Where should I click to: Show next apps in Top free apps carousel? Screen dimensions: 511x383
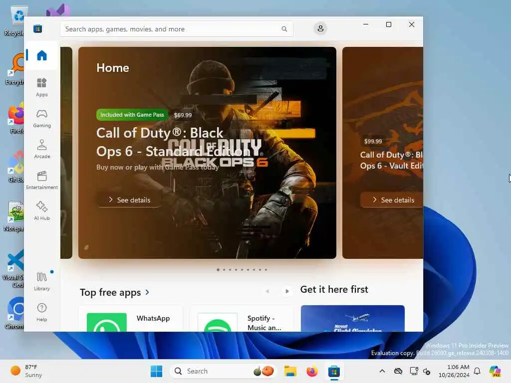pos(287,291)
